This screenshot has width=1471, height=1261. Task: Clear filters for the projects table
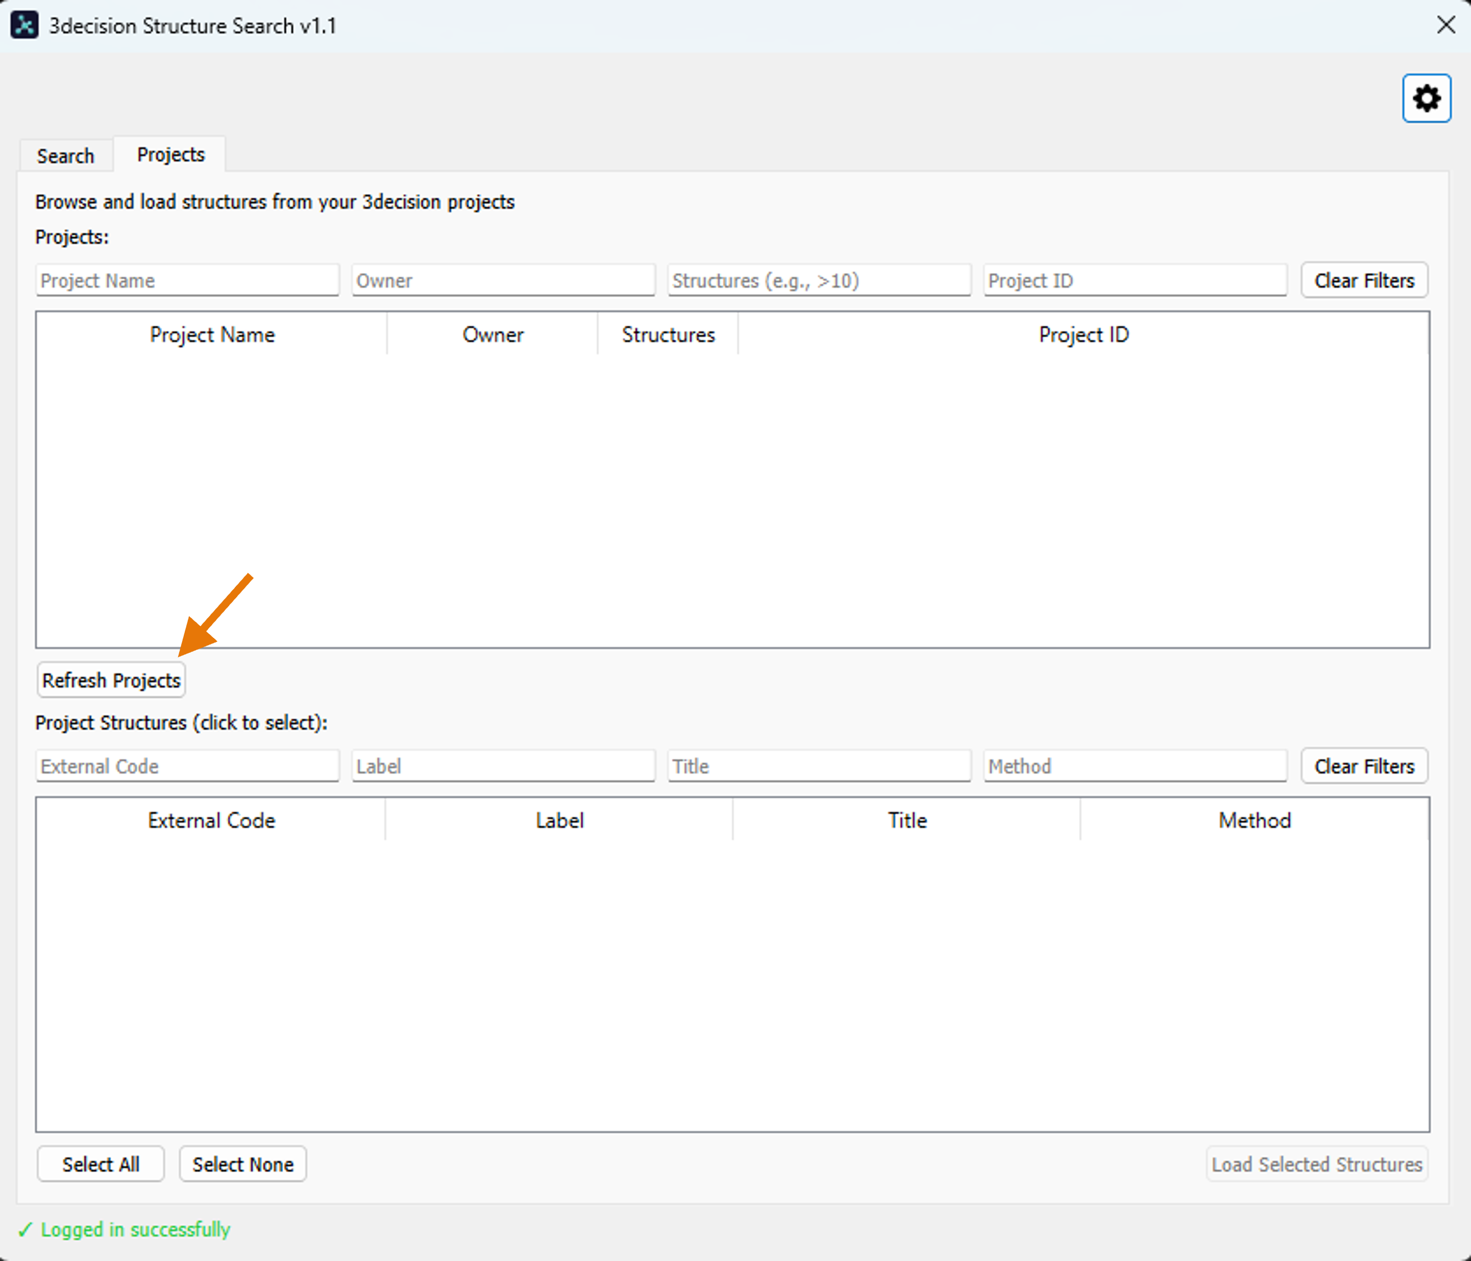pos(1364,280)
